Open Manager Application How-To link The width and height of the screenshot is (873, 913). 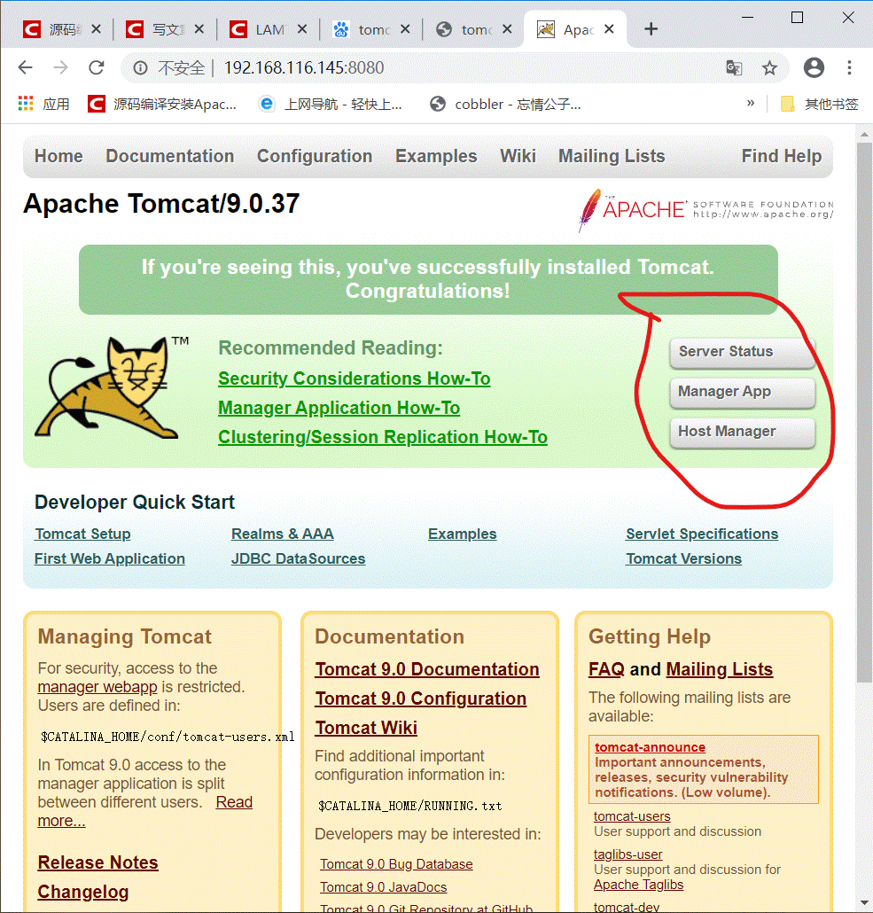339,408
